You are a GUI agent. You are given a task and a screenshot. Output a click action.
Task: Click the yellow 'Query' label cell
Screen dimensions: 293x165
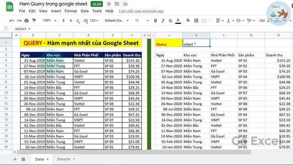169,43
